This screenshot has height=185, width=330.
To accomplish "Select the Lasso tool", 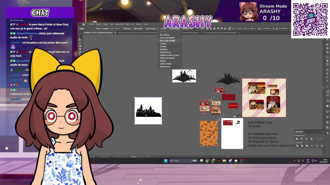I will click(x=80, y=46).
